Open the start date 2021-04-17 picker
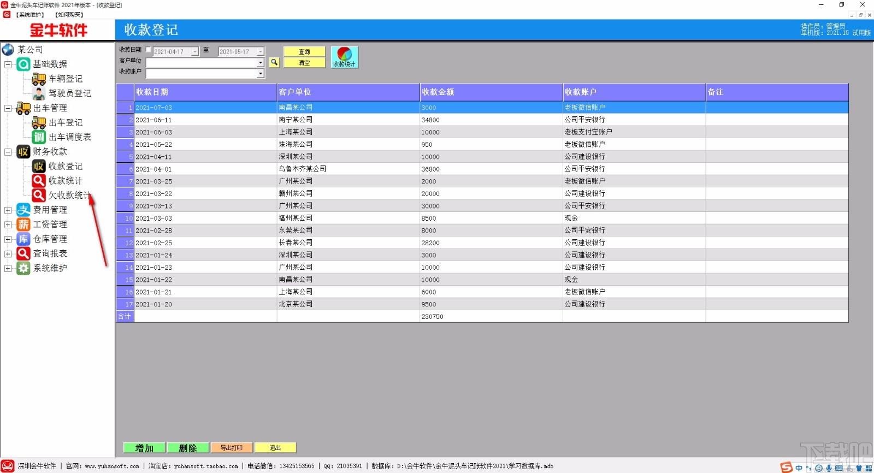This screenshot has height=473, width=874. point(195,51)
